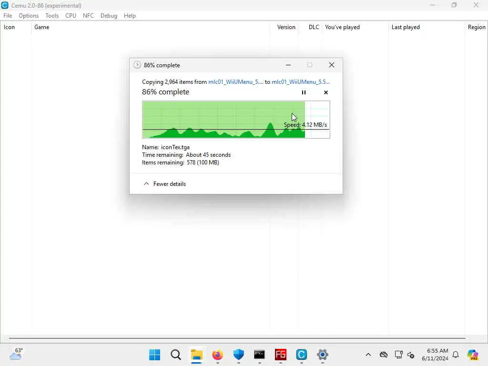Open the Windows Start menu
This screenshot has width=488, height=366.
(x=155, y=355)
